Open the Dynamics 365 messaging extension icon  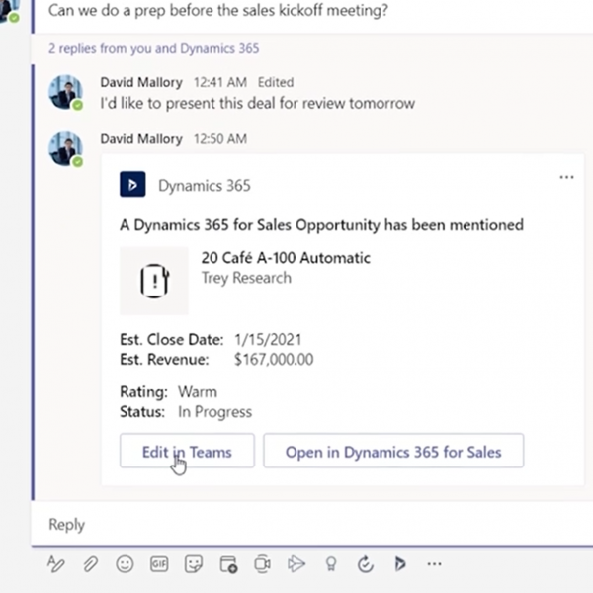tap(400, 564)
